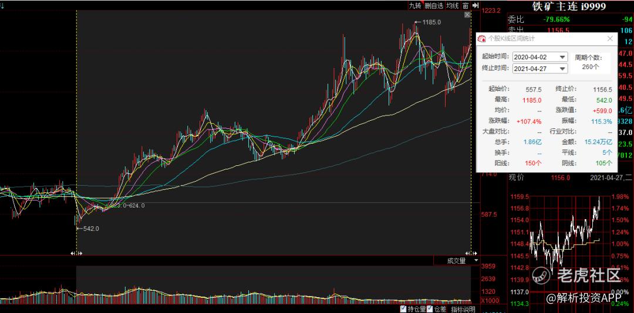Click the 平线 5个 count

click(608, 152)
